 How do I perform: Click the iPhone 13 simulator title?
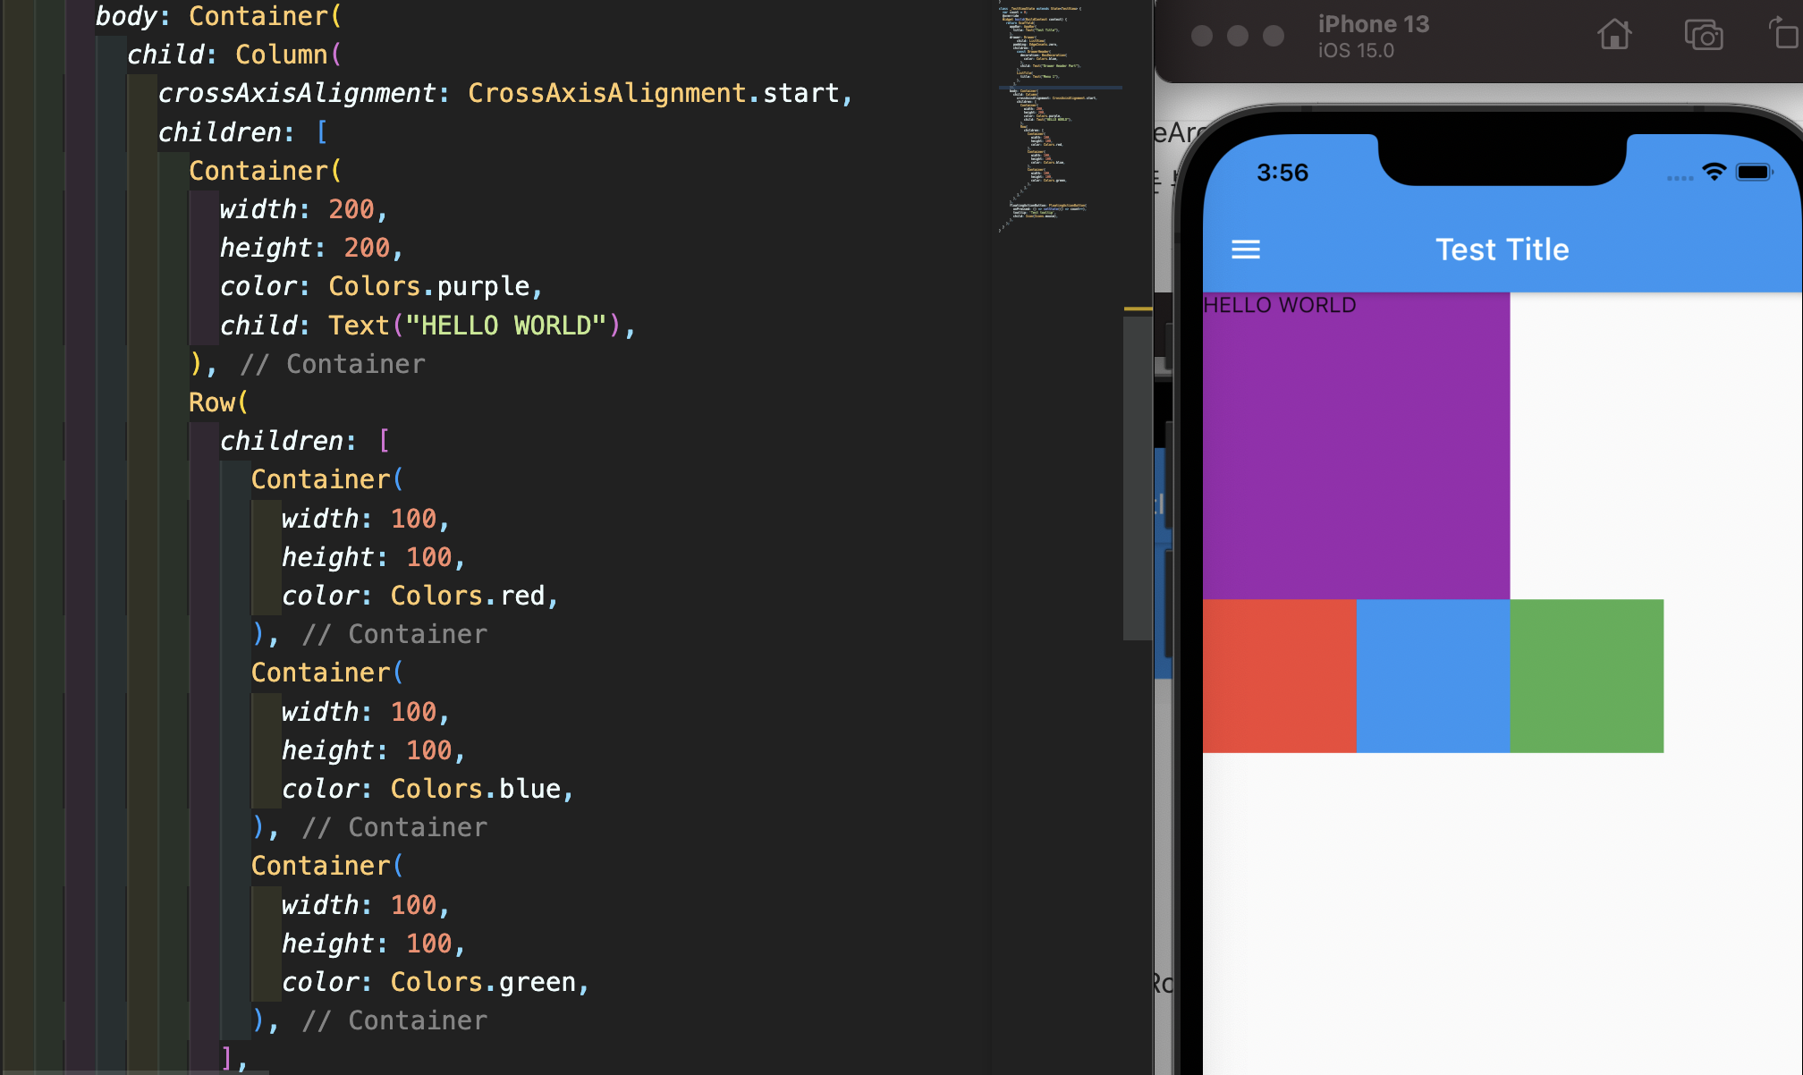[x=1373, y=25]
